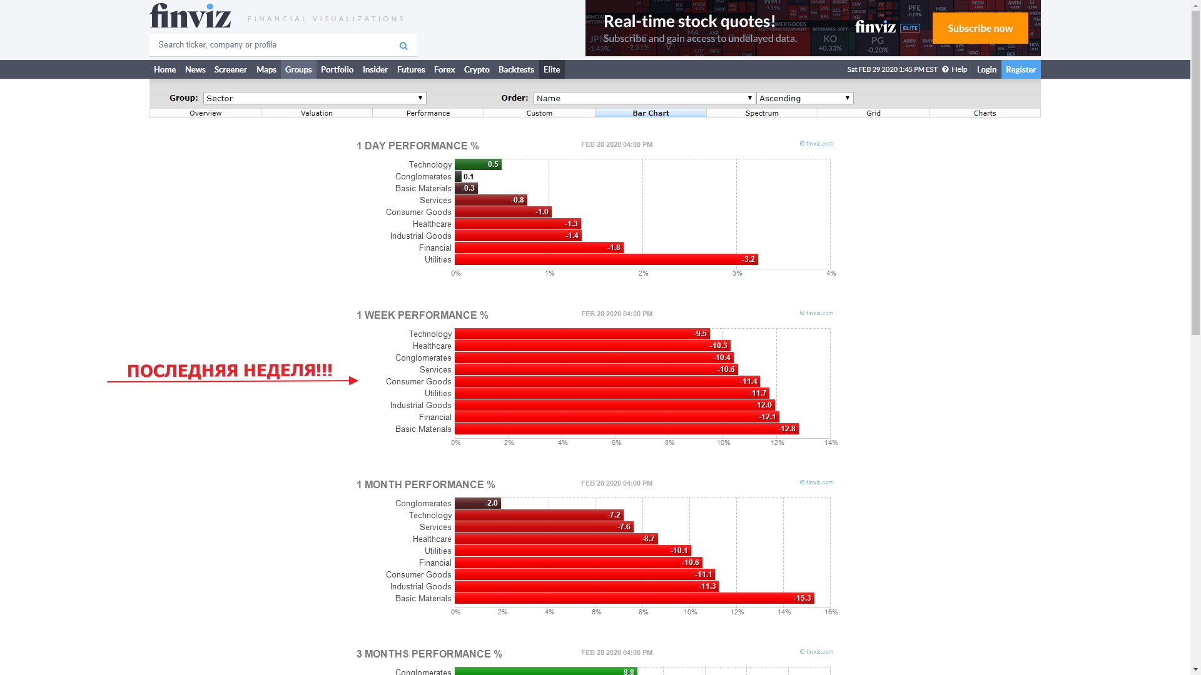This screenshot has height=675, width=1201.
Task: Open the Maps navigation item
Action: point(266,69)
